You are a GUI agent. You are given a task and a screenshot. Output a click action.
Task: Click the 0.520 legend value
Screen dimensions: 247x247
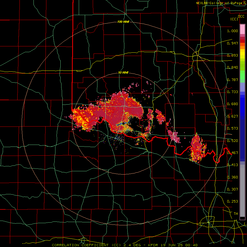pos(232,141)
